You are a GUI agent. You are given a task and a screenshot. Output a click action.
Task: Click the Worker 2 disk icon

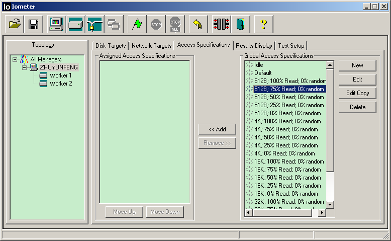pyautogui.click(x=43, y=84)
